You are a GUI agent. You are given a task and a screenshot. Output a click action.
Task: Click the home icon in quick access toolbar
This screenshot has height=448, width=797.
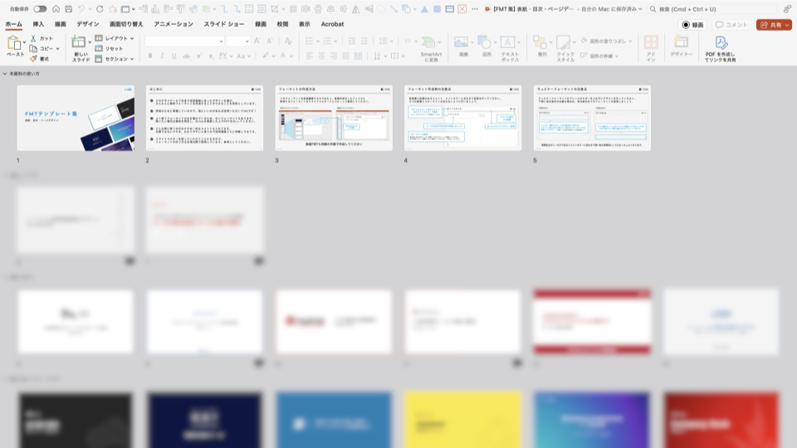coord(56,9)
